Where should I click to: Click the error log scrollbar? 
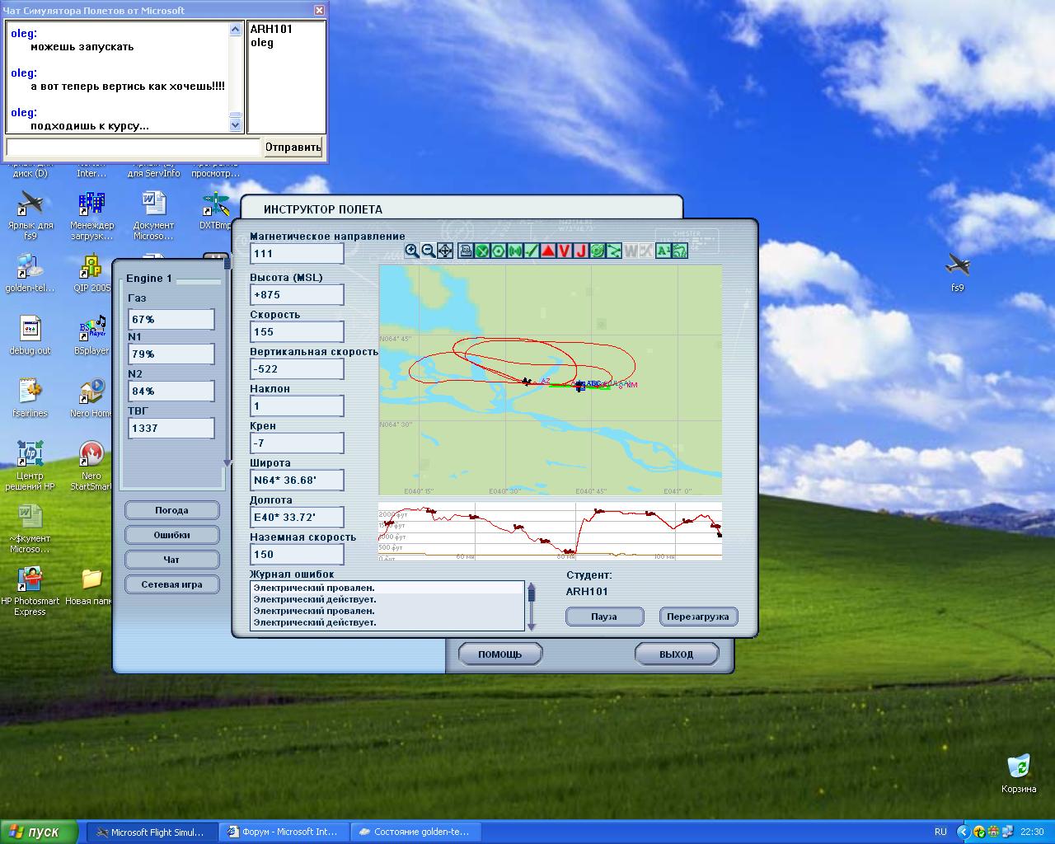click(x=532, y=606)
